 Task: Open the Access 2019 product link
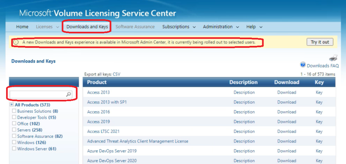coord(98,122)
